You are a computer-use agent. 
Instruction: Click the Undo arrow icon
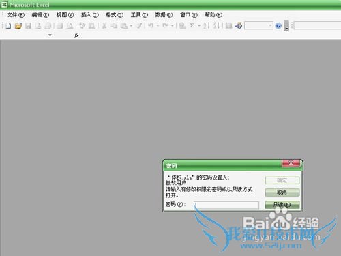(151, 25)
